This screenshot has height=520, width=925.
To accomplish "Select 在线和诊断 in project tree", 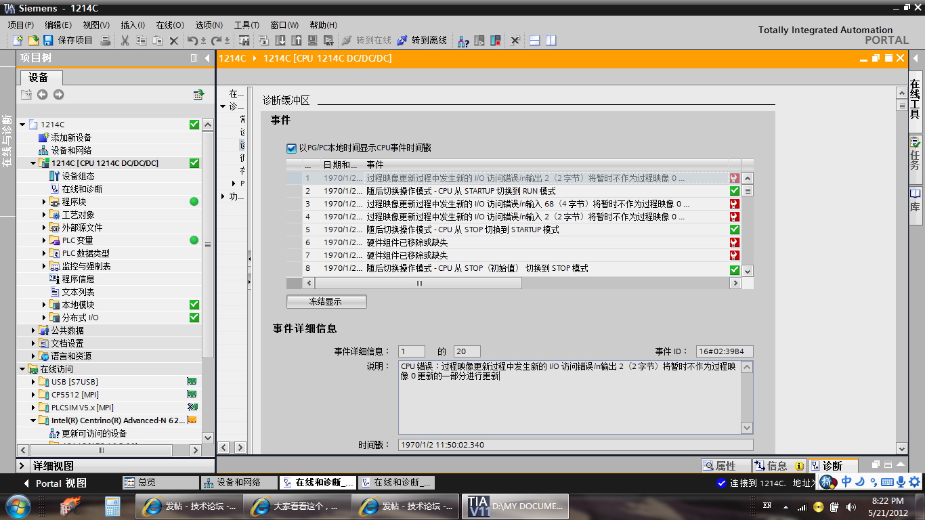I will 83,189.
